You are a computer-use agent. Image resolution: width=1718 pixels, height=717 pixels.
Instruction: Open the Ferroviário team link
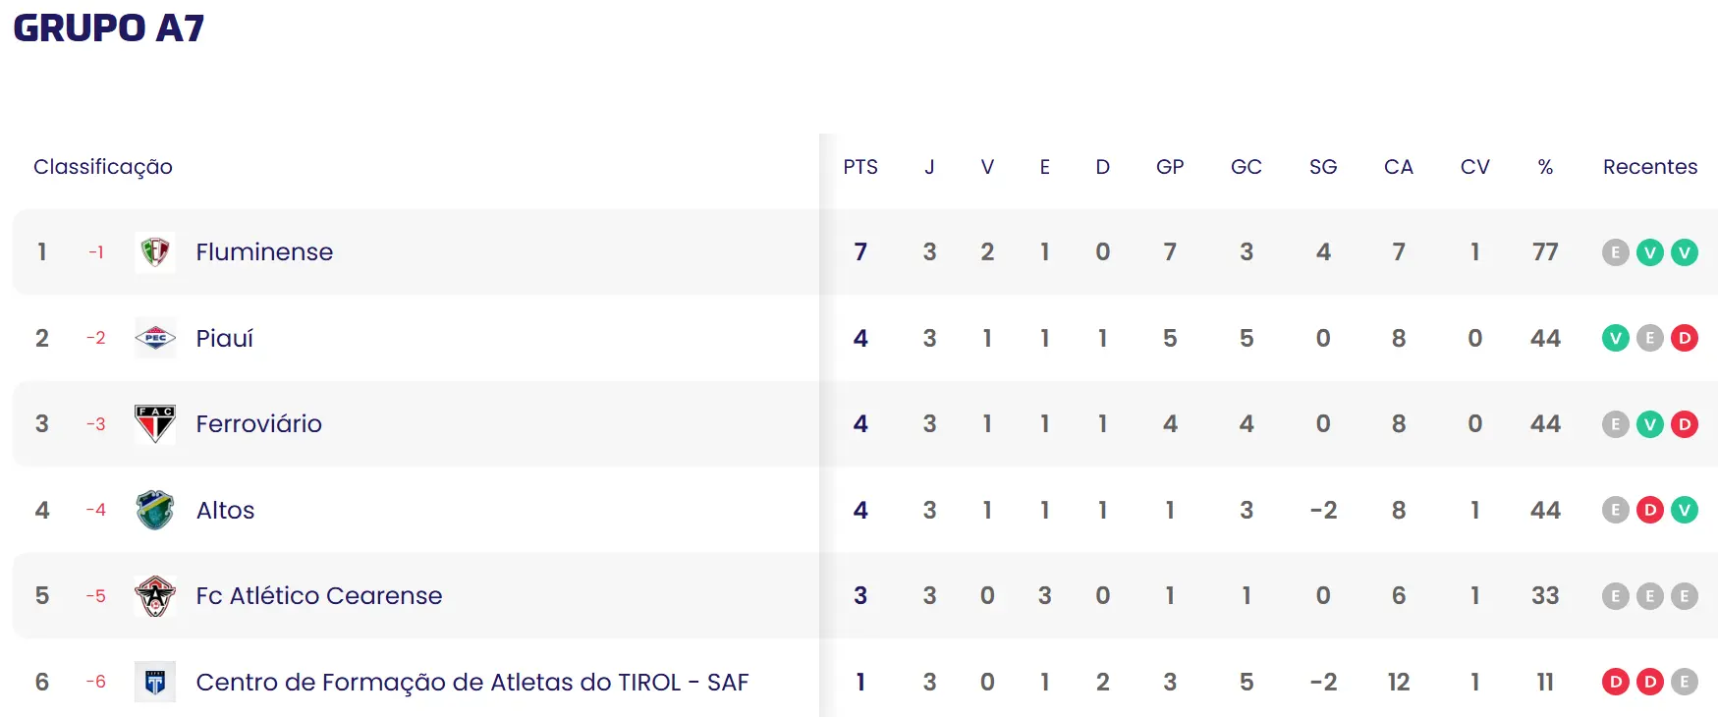[x=258, y=424]
